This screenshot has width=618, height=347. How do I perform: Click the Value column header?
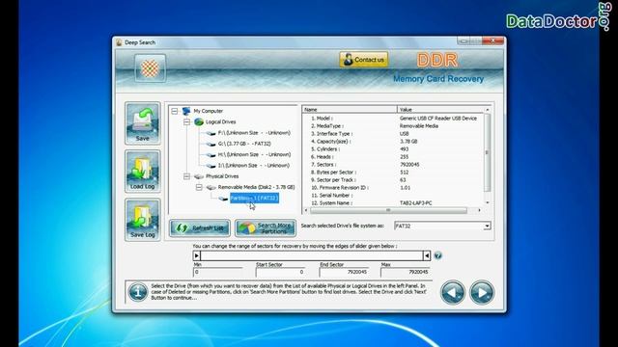click(440, 109)
